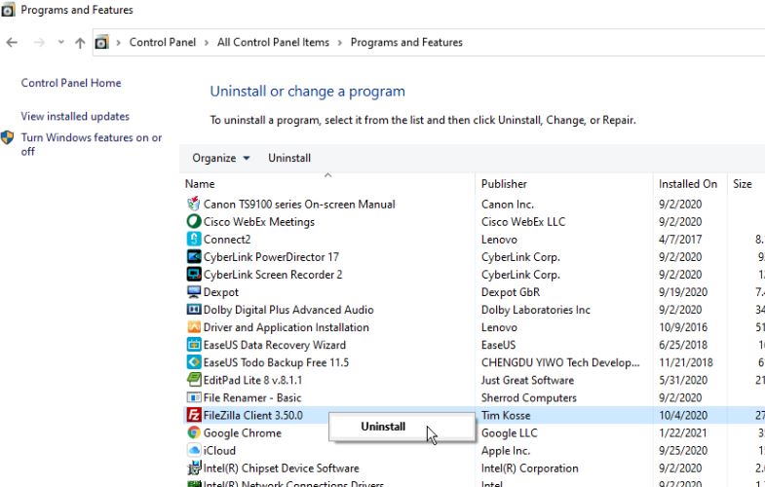Image resolution: width=765 pixels, height=487 pixels.
Task: Click the Cisco WebEx Meetings program icon
Action: pos(194,221)
